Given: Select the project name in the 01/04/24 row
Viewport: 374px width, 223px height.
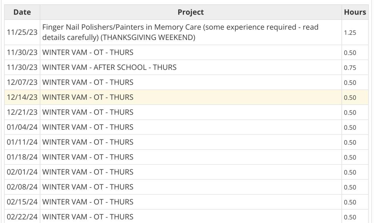Looking at the screenshot, I should tap(88, 127).
